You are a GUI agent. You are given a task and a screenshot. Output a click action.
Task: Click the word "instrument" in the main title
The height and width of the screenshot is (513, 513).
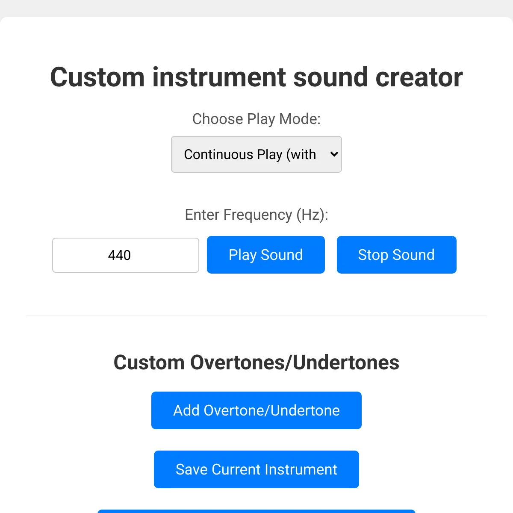pos(219,77)
